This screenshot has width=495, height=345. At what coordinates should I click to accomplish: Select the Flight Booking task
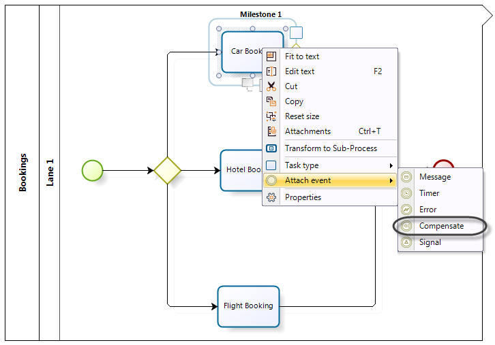pos(248,306)
